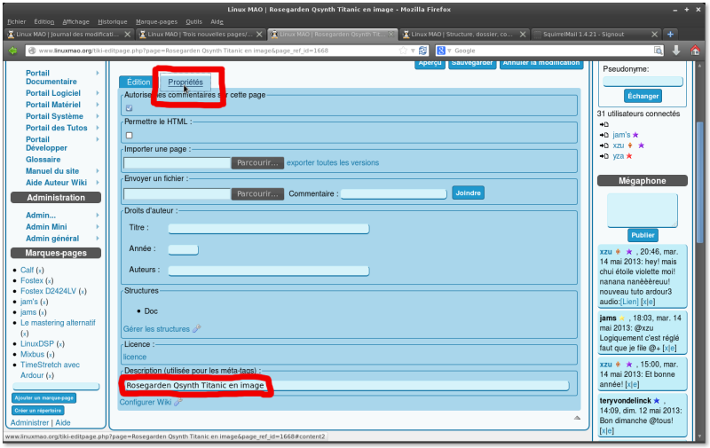The height and width of the screenshot is (448, 710).
Task: Focus the Description méta-tags input field
Action: 346,386
